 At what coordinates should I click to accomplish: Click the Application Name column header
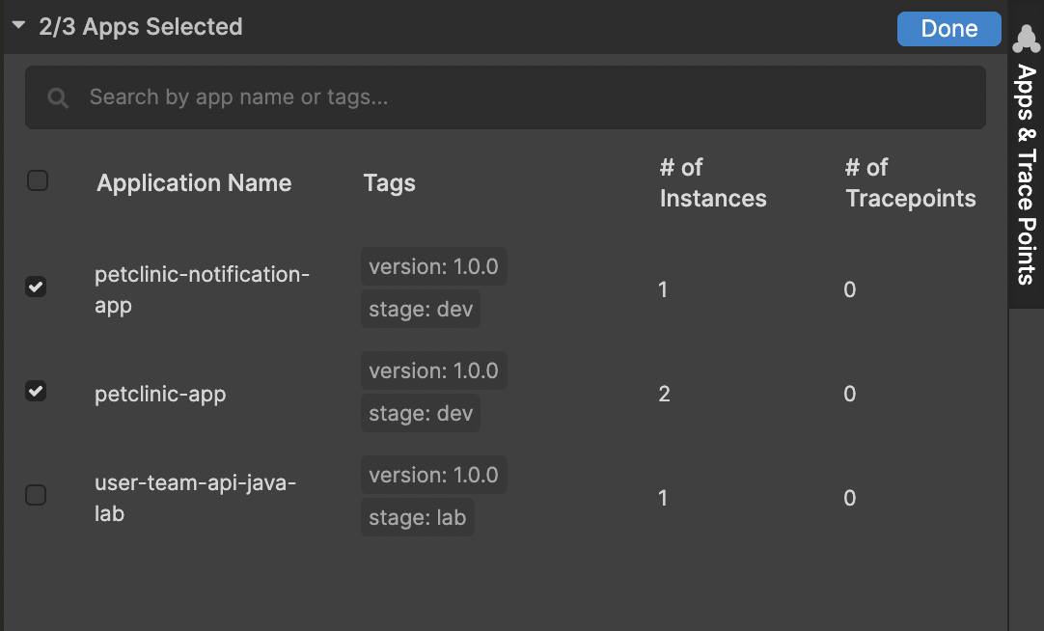194,183
